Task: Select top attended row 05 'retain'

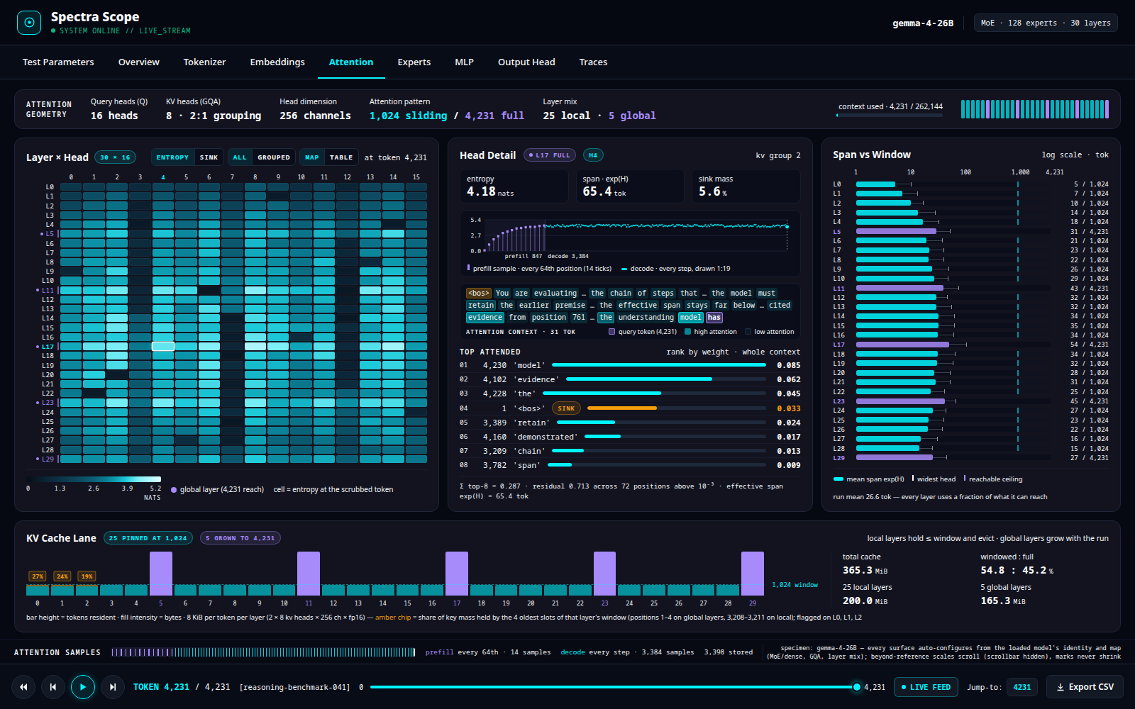Action: [x=630, y=423]
